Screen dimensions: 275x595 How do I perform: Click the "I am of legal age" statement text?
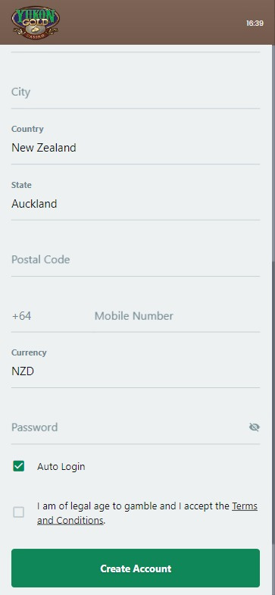[x=147, y=513]
